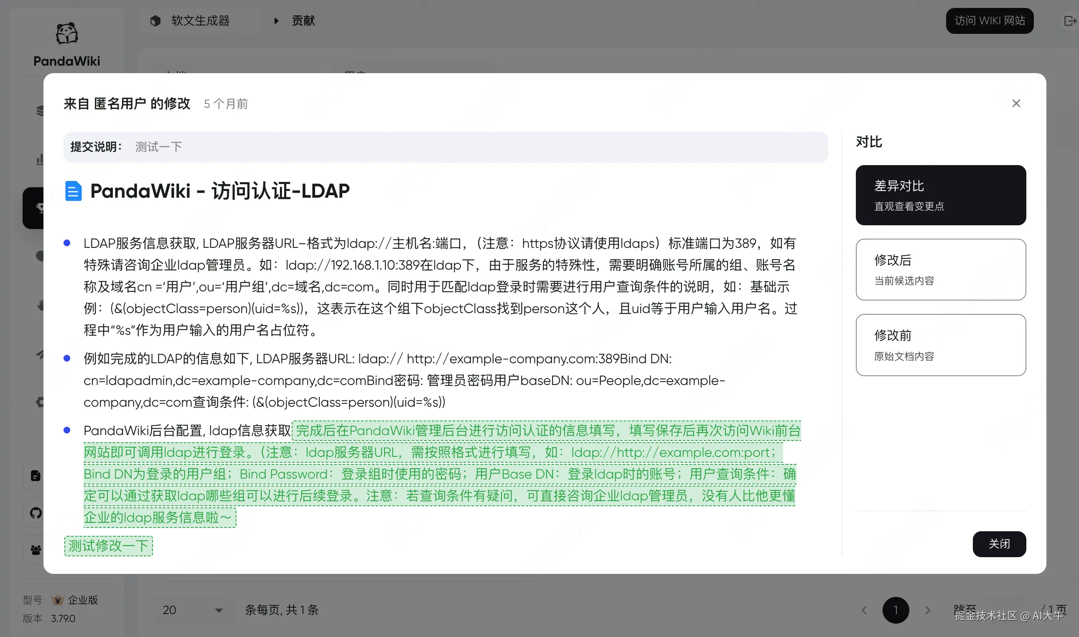Select the 差异对比 comparison option
The height and width of the screenshot is (637, 1079).
pos(940,195)
